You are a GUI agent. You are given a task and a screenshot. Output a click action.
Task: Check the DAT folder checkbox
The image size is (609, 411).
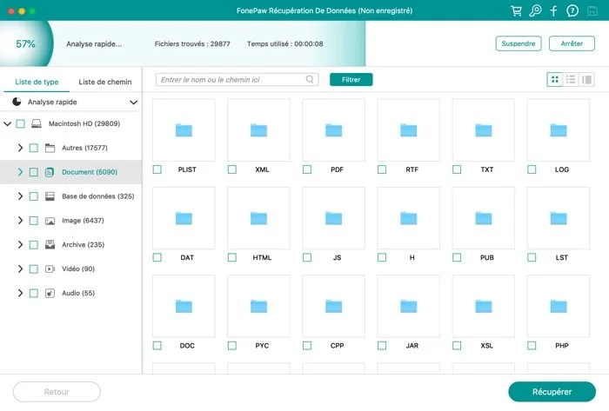(157, 257)
